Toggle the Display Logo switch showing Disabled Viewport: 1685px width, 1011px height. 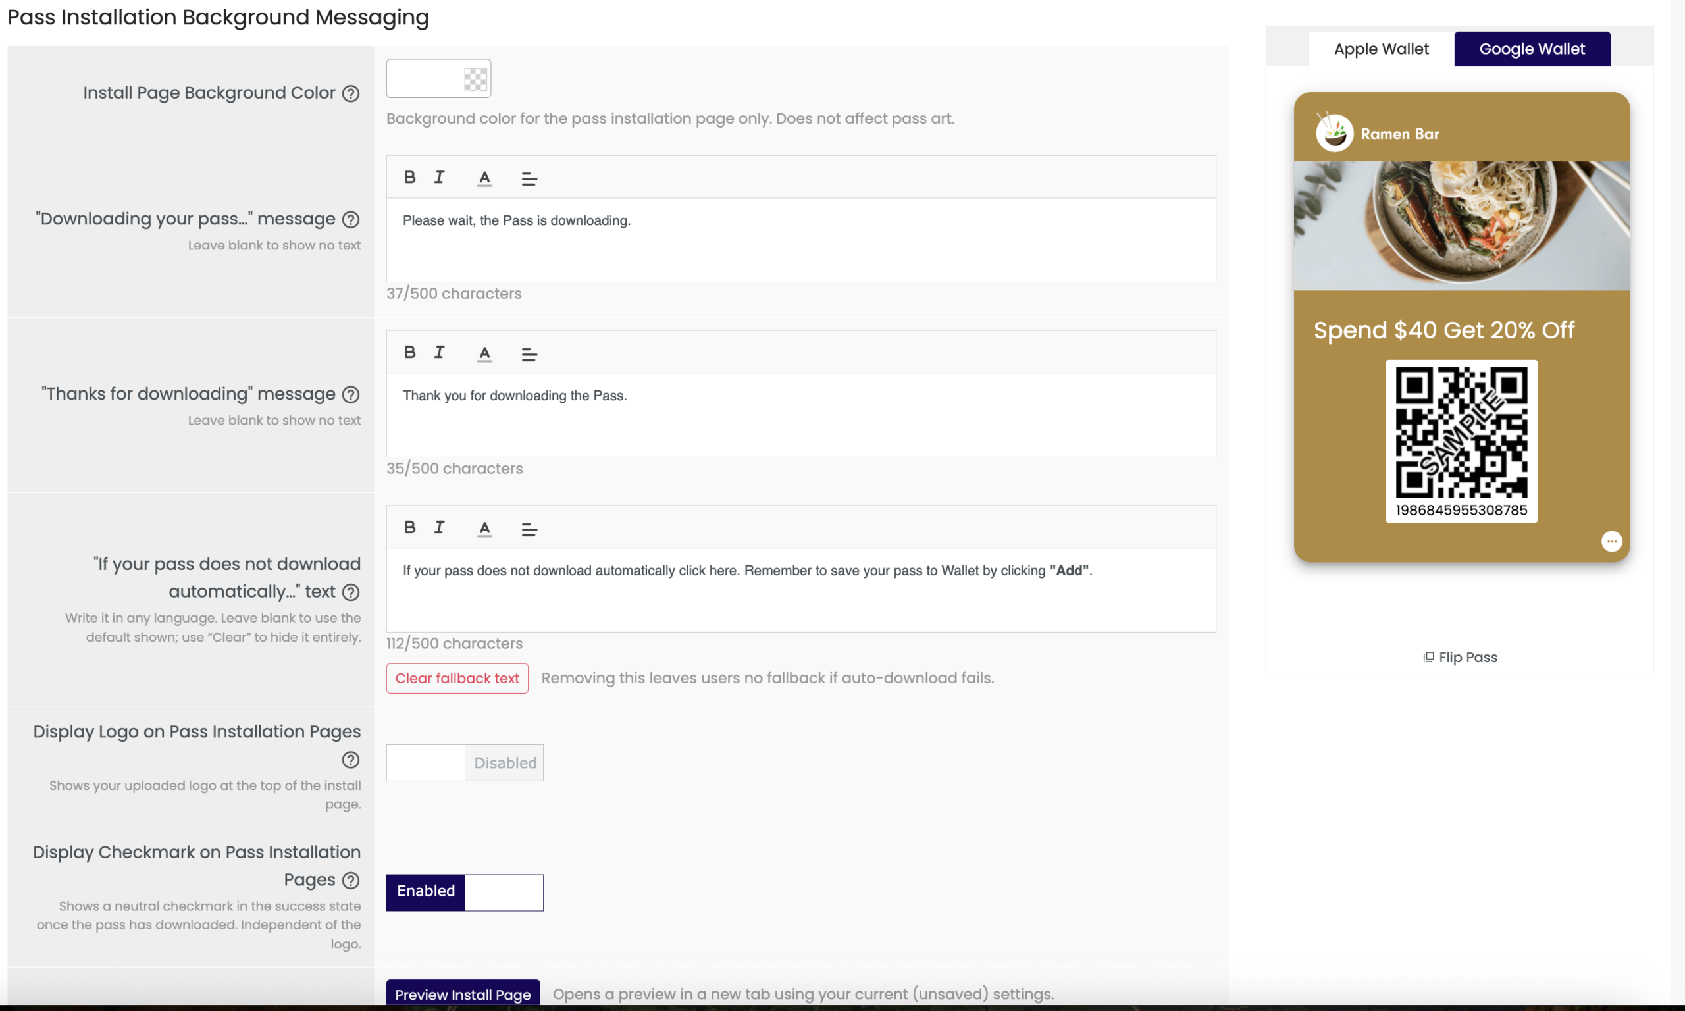(465, 762)
